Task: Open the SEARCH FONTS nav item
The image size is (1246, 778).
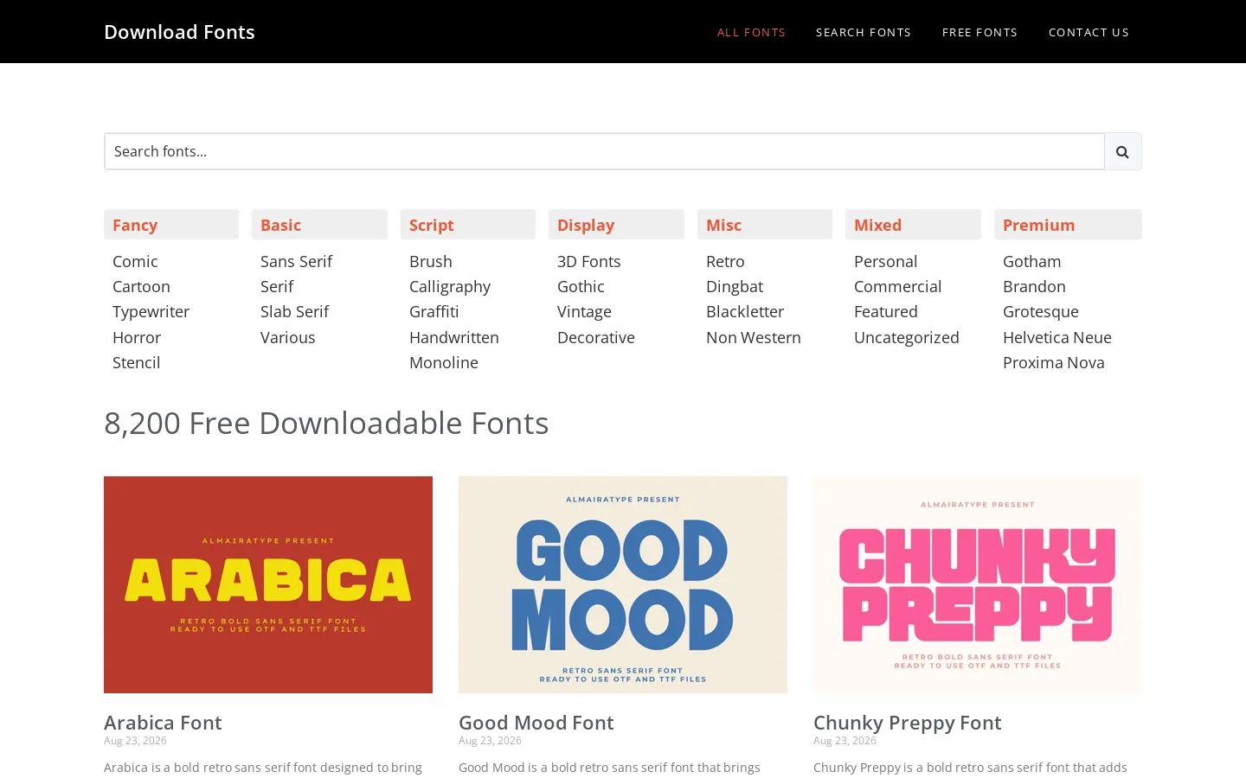Action: pos(864,32)
